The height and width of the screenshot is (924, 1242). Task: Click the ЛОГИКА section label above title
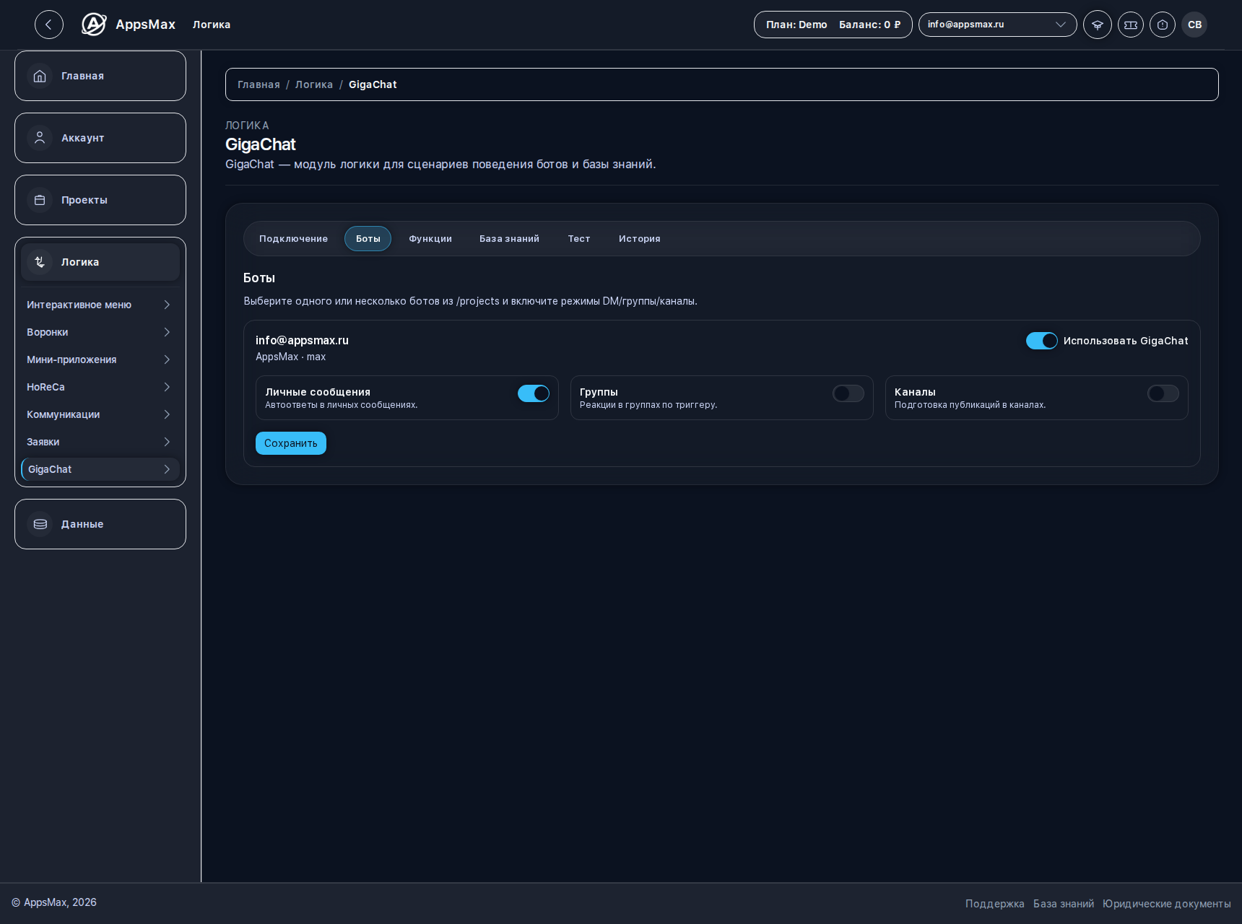tap(247, 126)
